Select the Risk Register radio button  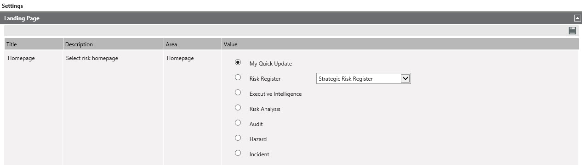click(x=238, y=77)
